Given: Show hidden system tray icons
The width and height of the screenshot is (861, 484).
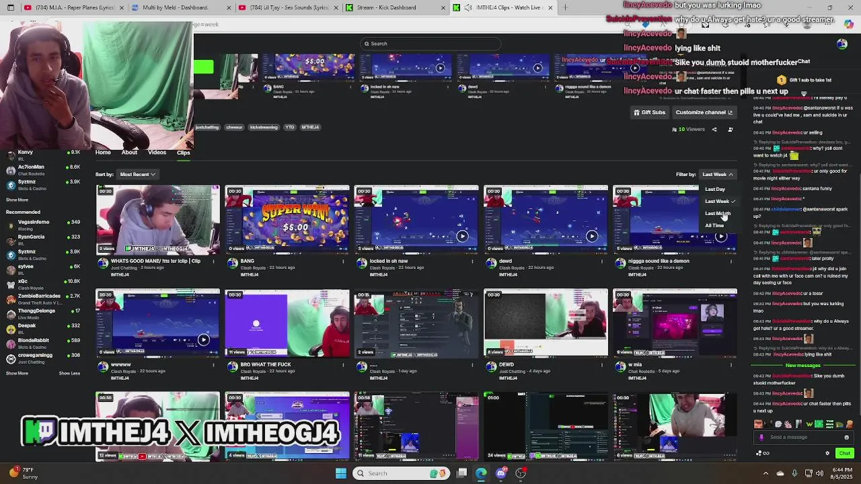Looking at the screenshot, I should tap(765, 473).
